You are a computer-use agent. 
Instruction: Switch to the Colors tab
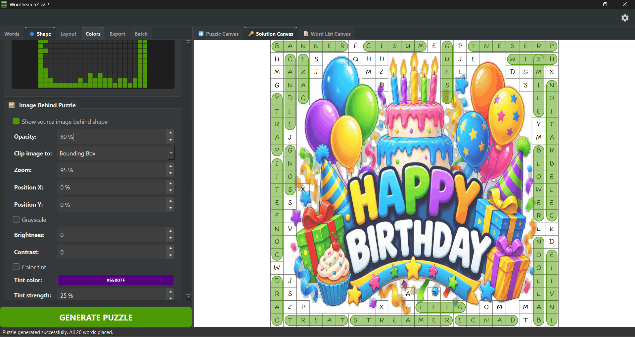[93, 34]
